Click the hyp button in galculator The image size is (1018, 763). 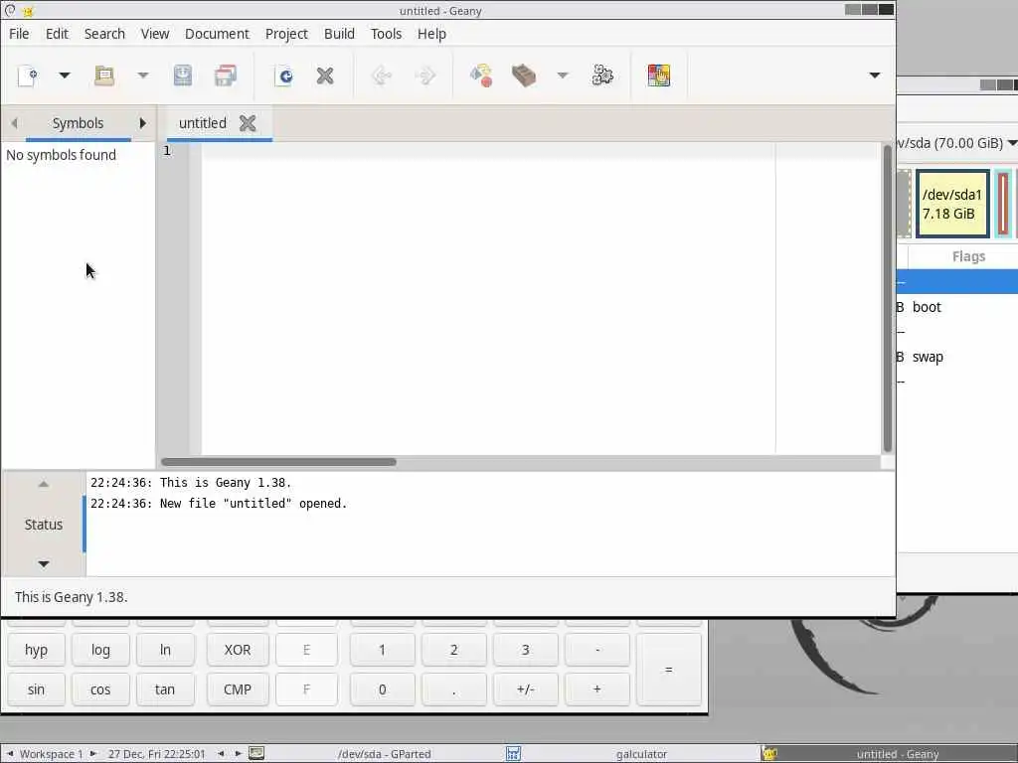(x=37, y=650)
